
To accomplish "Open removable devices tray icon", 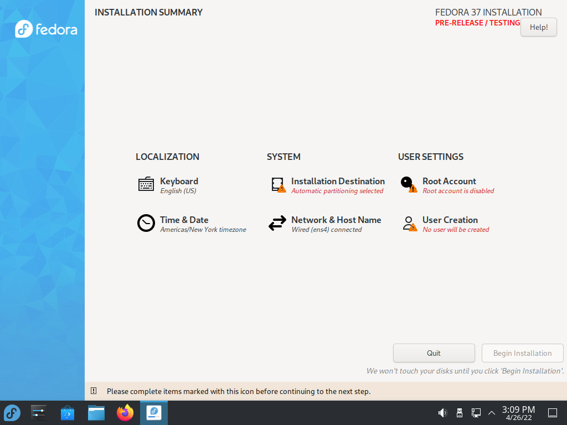I will (x=459, y=413).
